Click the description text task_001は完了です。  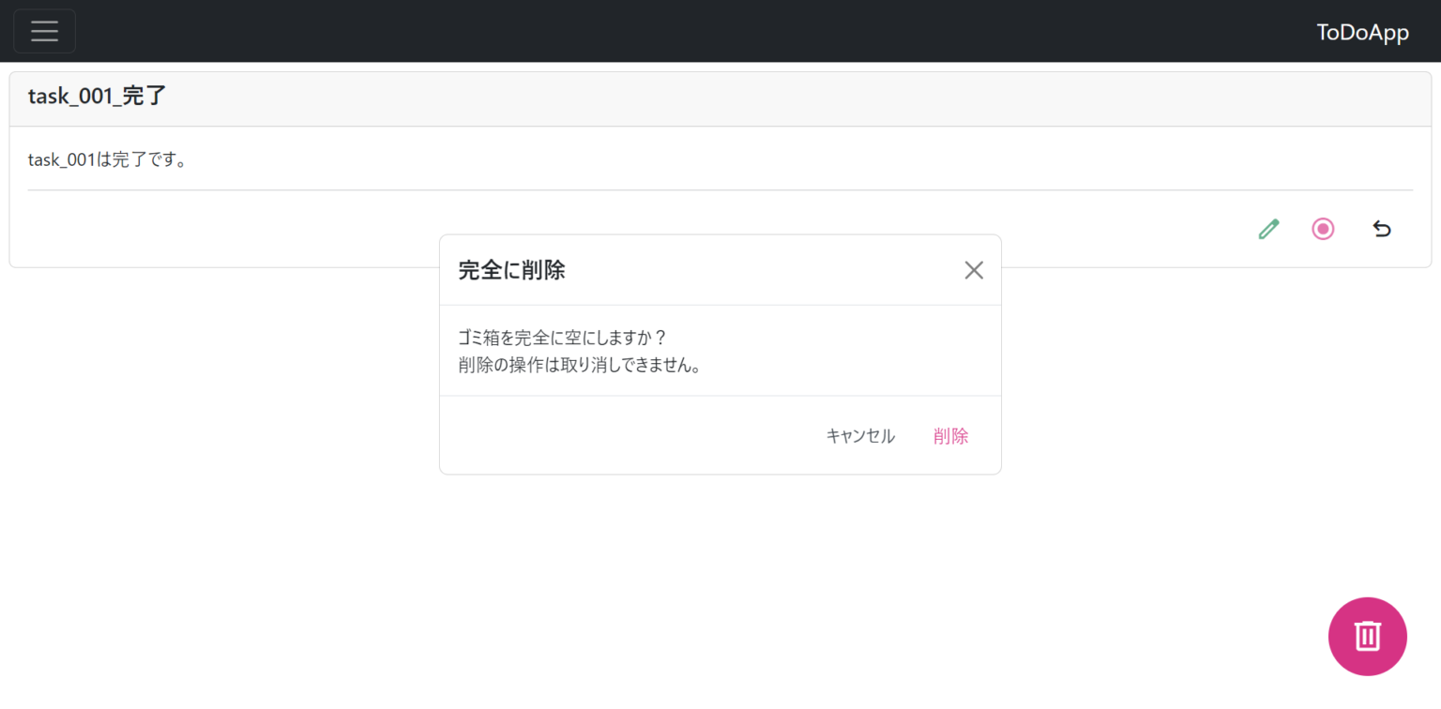[x=110, y=158]
